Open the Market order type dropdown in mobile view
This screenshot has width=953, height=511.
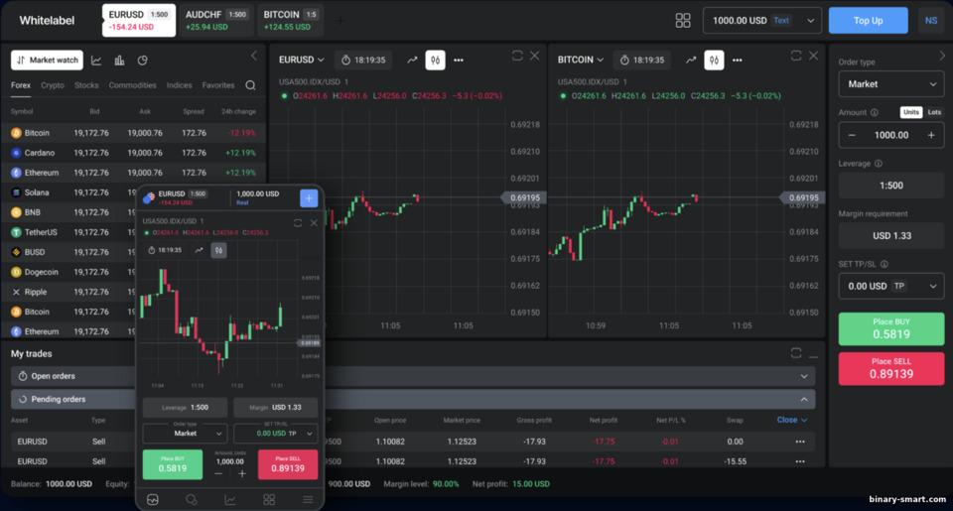click(185, 434)
